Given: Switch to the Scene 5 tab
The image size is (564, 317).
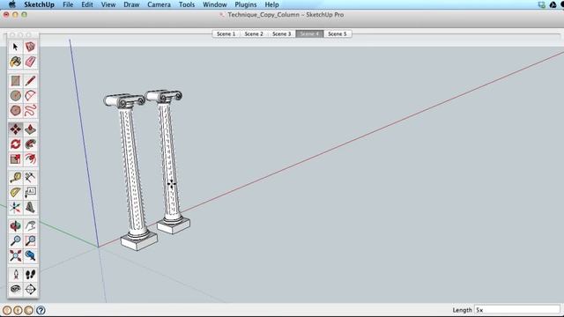Looking at the screenshot, I should (x=338, y=33).
